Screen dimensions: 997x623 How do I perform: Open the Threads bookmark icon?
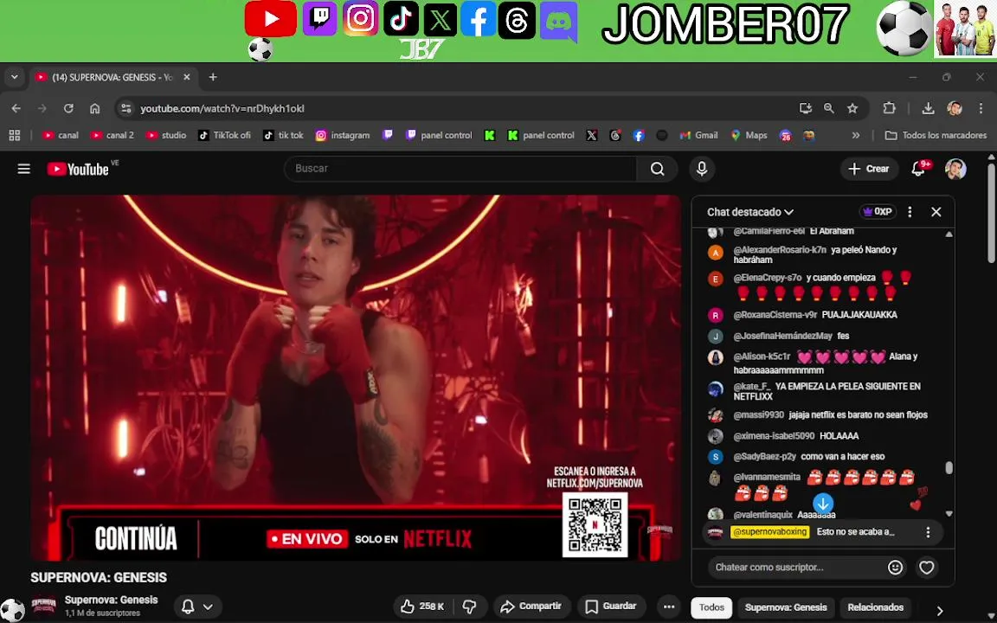pos(614,135)
